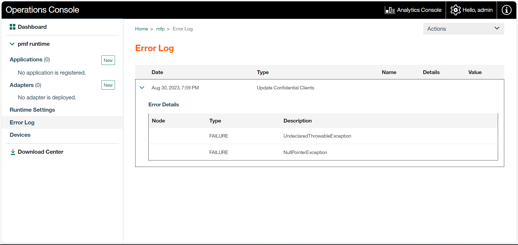Click the gear icon beside Hello, admin

(x=455, y=10)
